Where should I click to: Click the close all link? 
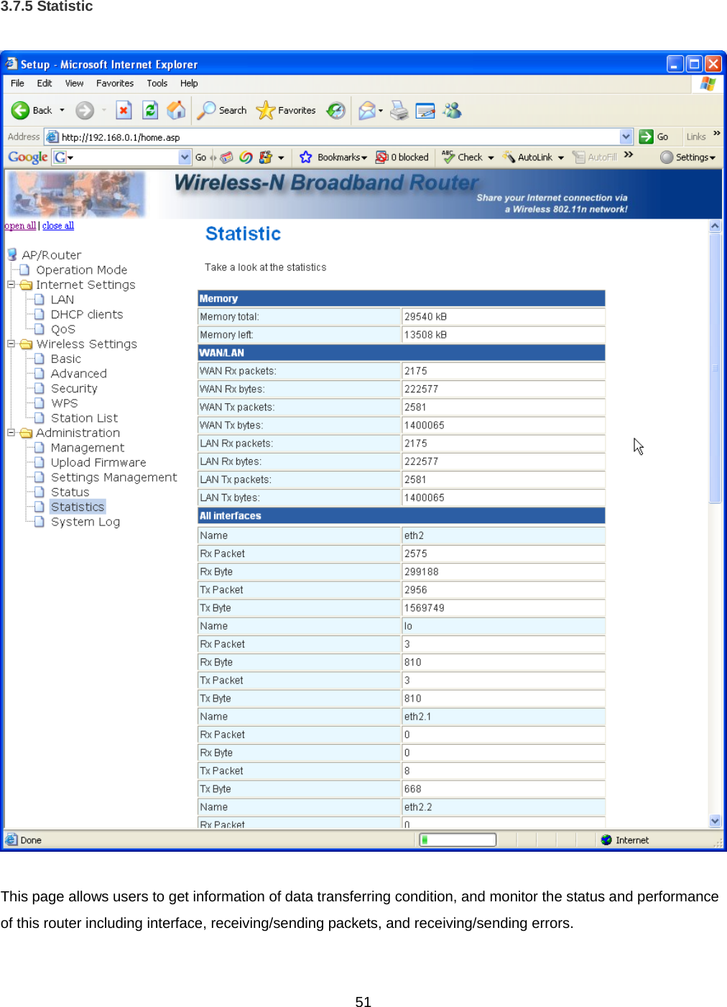(x=57, y=225)
